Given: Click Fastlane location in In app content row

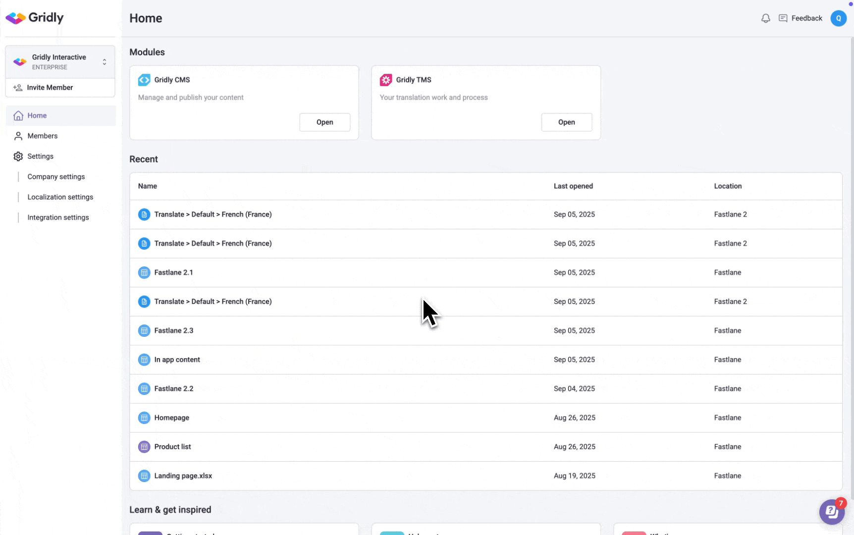Looking at the screenshot, I should [727, 360].
